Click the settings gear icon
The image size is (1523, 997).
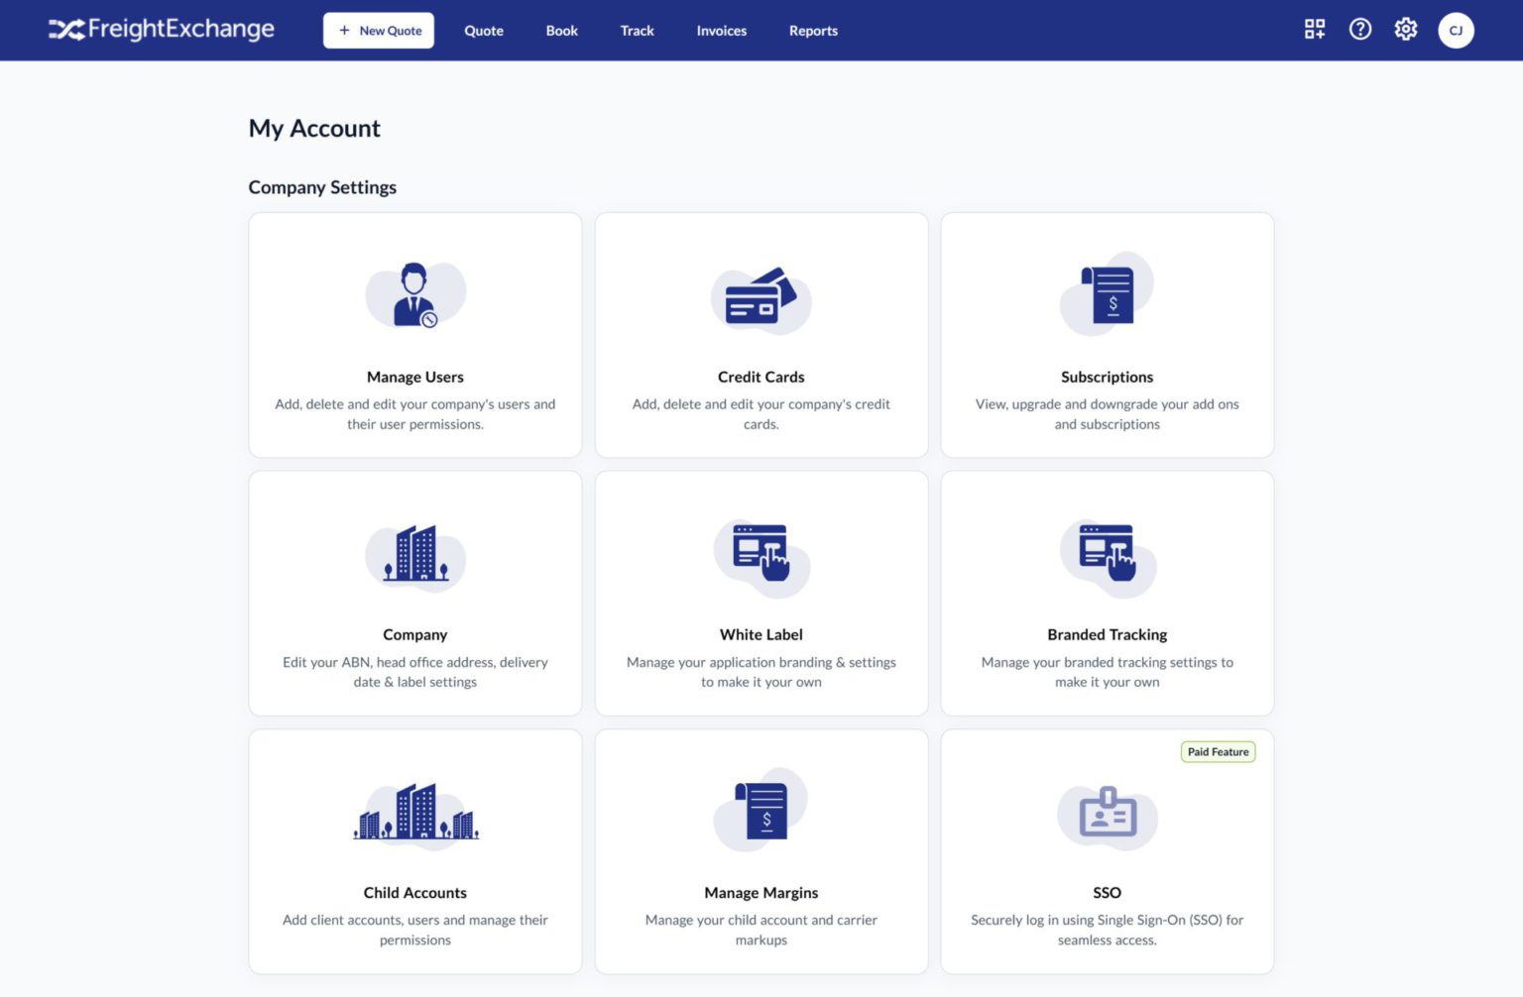click(x=1405, y=30)
